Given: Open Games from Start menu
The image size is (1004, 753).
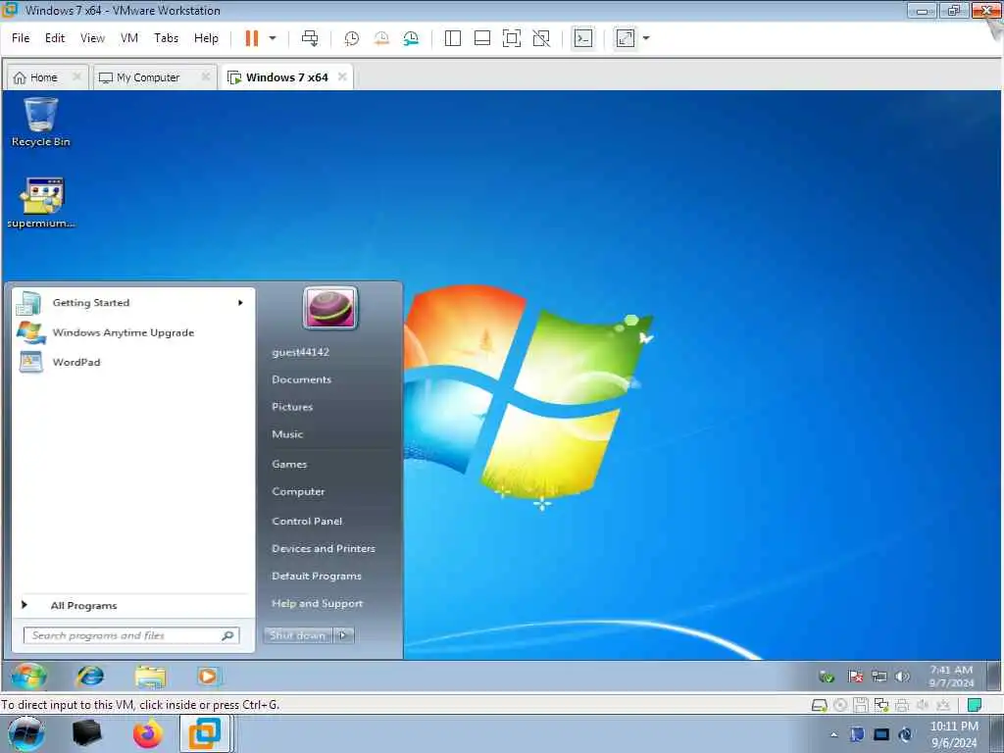Looking at the screenshot, I should tap(289, 464).
